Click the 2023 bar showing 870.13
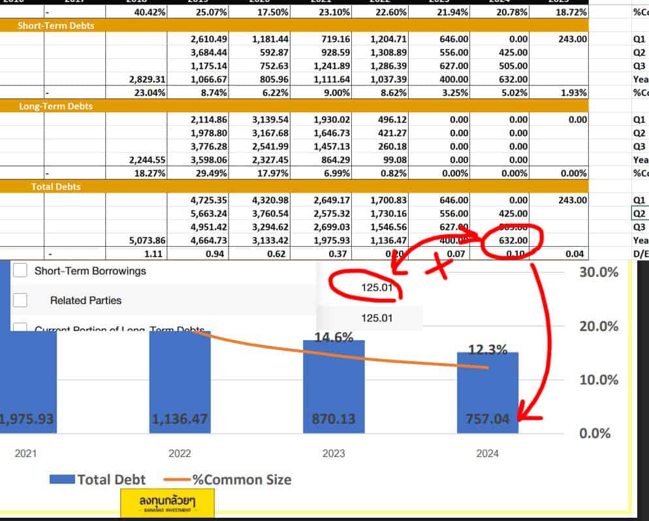This screenshot has height=521, width=649. click(x=334, y=385)
